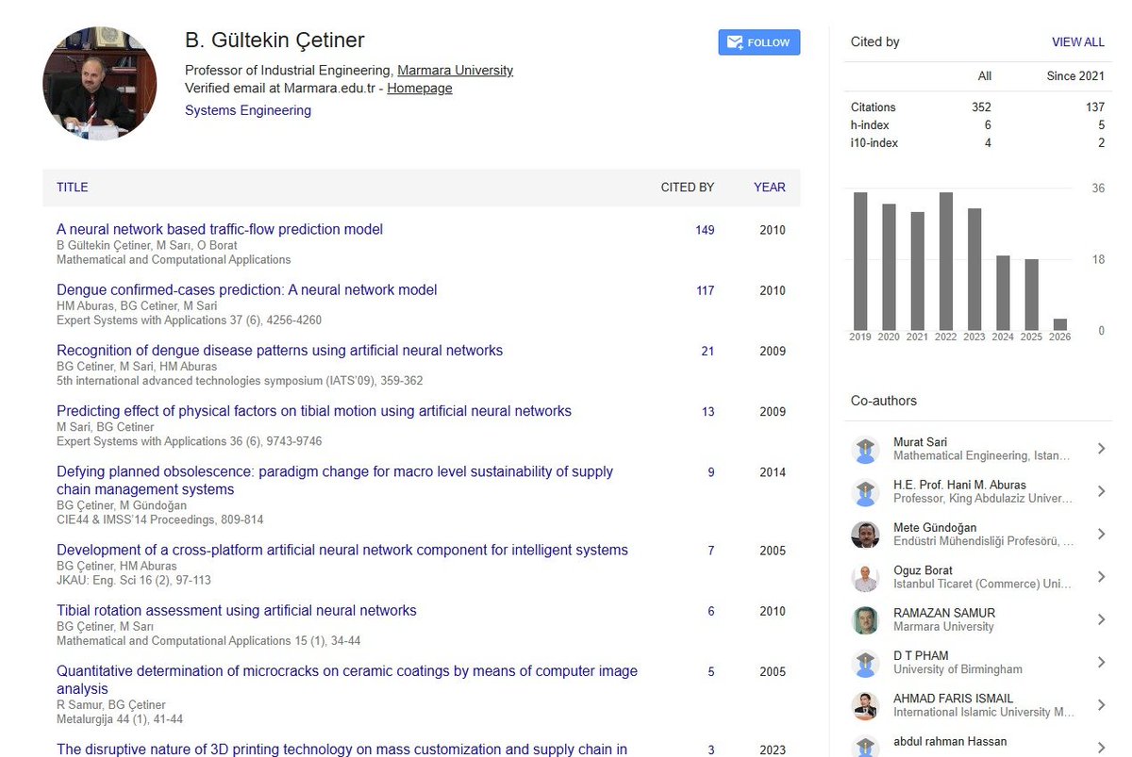Open co-author abdul rahman Hassan's profile

point(950,741)
